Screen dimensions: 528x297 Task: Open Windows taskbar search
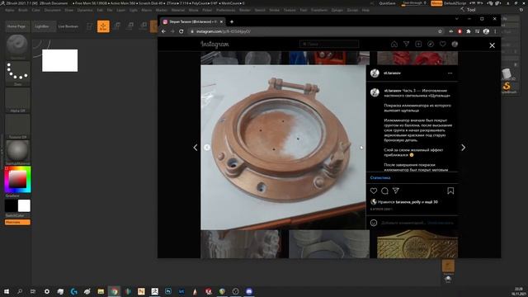pyautogui.click(x=20, y=291)
